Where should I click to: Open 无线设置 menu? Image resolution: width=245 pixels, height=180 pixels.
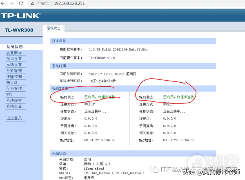tap(14, 64)
